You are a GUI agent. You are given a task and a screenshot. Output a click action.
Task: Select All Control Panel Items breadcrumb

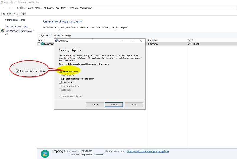click(55, 8)
